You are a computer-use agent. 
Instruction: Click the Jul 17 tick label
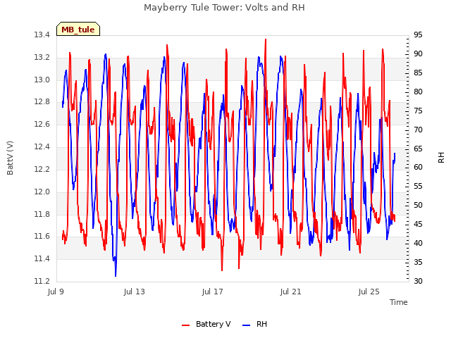click(x=213, y=292)
